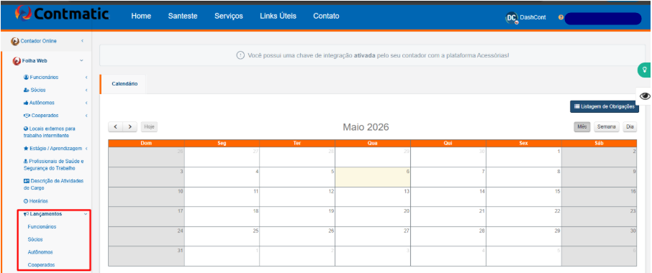Click the info icon in integration notice
Image resolution: width=652 pixels, height=273 pixels.
[x=240, y=55]
